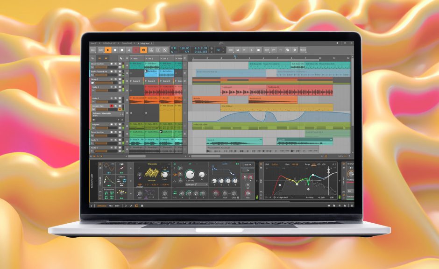Enable the metronome icon in the transport bar

tap(144, 49)
